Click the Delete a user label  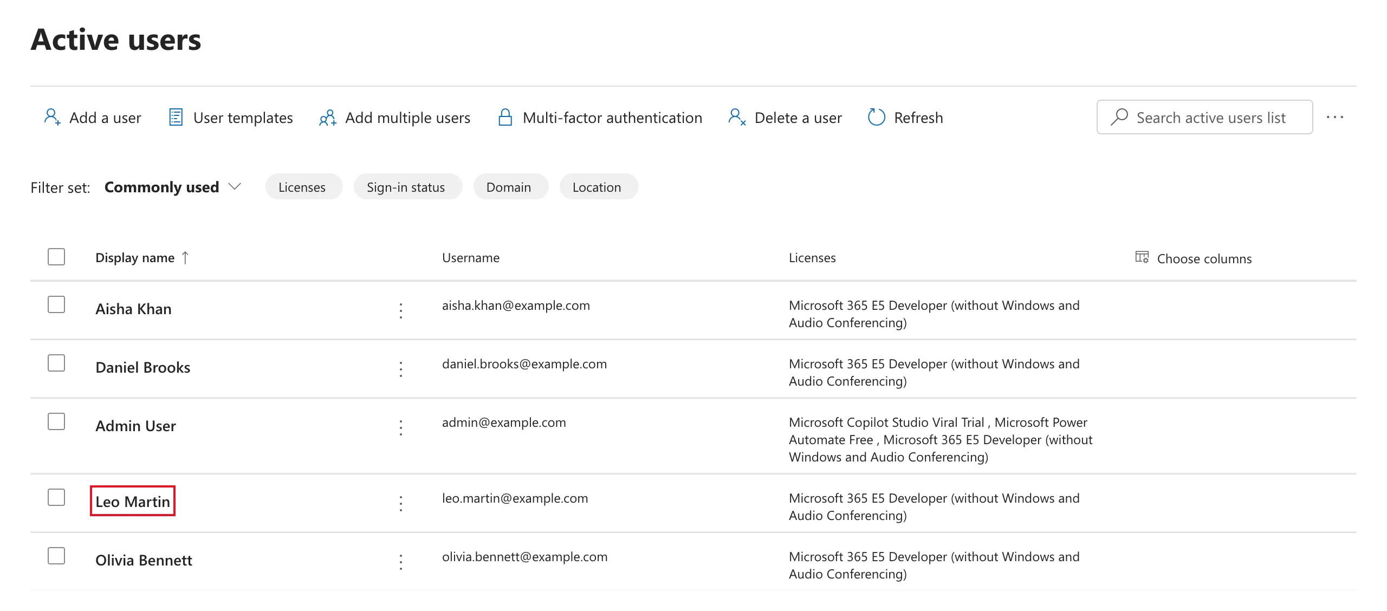[798, 118]
